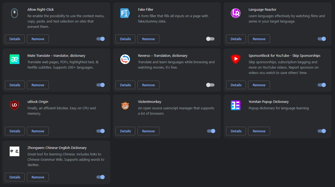
Task: Disable the Language Reactor toggle
Action: tap(322, 39)
